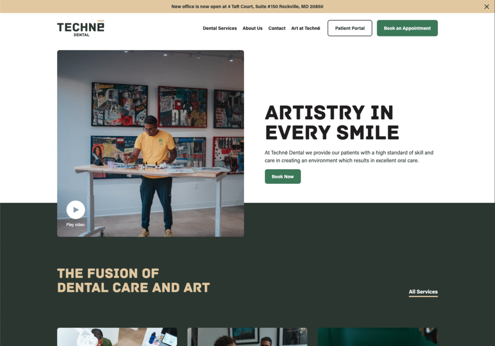Dismiss the new office announcement banner
This screenshot has width=495, height=346.
point(486,7)
